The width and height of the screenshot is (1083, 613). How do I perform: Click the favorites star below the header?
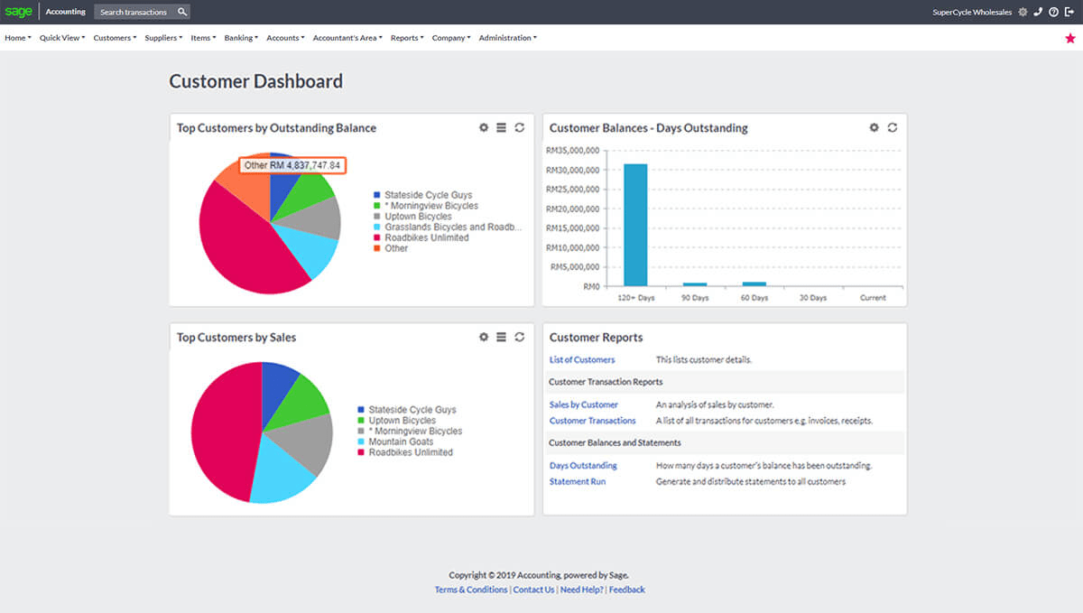pyautogui.click(x=1069, y=38)
